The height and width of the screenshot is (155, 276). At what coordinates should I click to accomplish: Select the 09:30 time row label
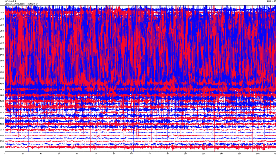tap(2, 67)
